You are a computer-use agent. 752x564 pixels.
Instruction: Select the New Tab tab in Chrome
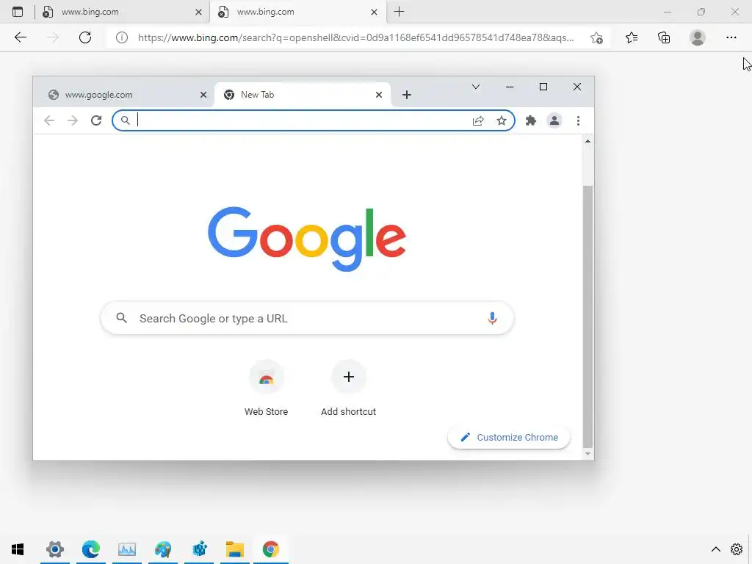[x=302, y=95]
